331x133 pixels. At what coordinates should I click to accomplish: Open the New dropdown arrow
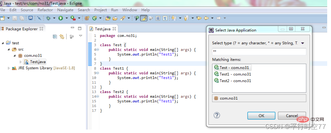point(8,18)
